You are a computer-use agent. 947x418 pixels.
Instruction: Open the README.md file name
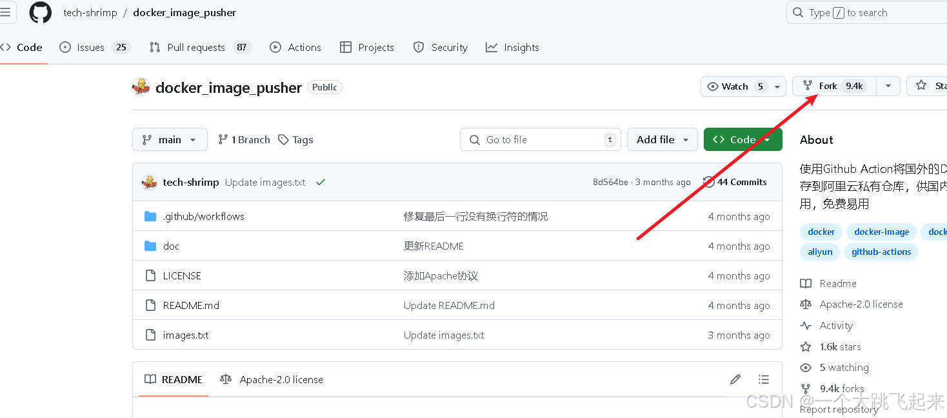pyautogui.click(x=191, y=306)
